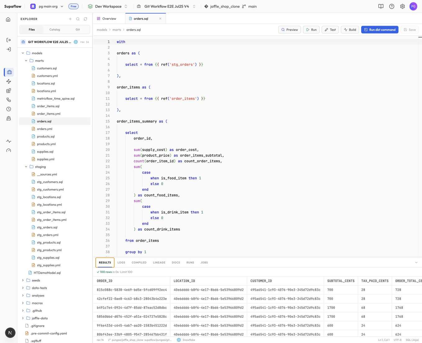
Task: Expand the data-tests folder
Action: click(23, 288)
